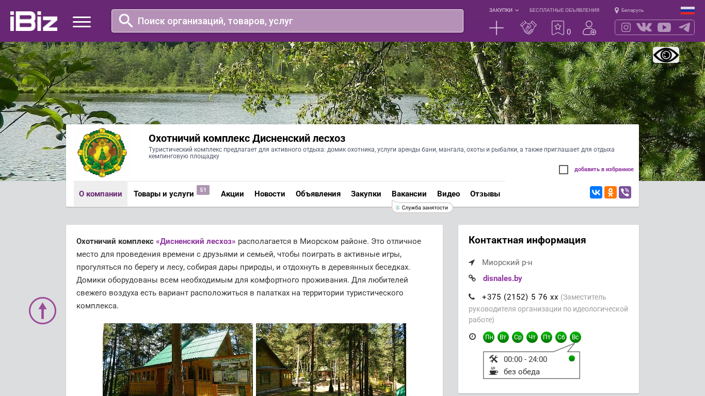Click the БЕСПЛАТНЫЕ ОБЪЯВЛЕНИЯ link

click(564, 10)
